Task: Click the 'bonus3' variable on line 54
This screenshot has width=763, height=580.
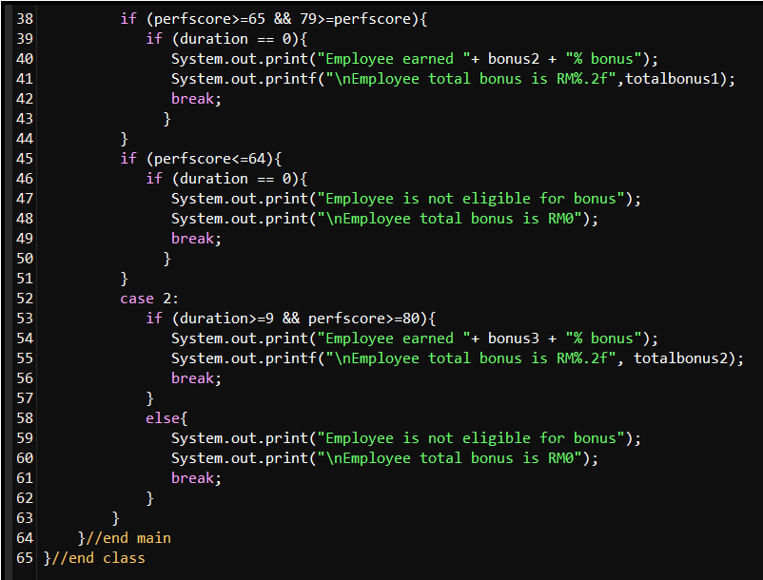Action: click(x=514, y=338)
